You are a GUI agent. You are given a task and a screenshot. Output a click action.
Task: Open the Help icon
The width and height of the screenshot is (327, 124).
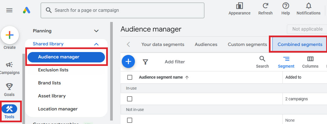285,6
